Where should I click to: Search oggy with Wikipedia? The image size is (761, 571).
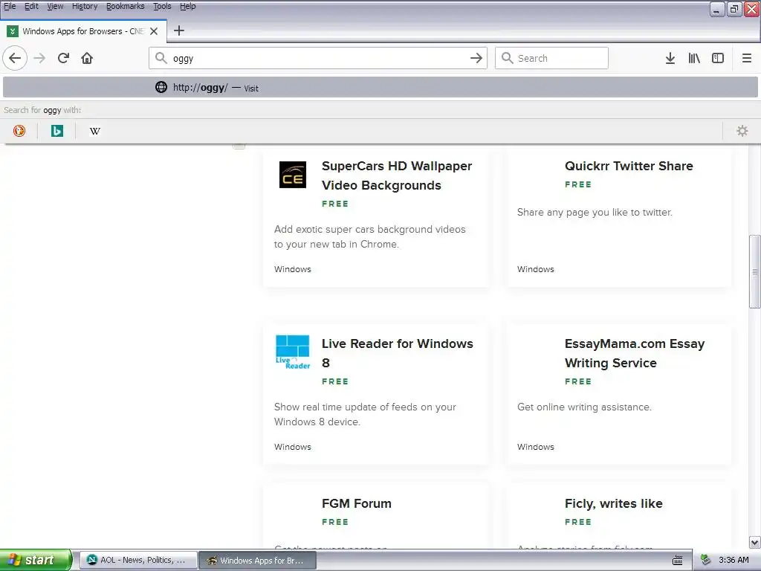click(95, 131)
